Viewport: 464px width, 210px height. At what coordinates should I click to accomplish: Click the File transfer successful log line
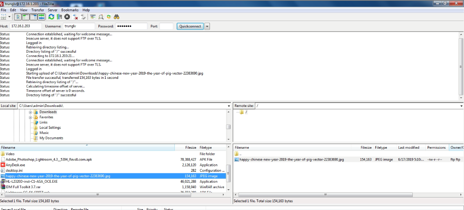(x=72, y=78)
